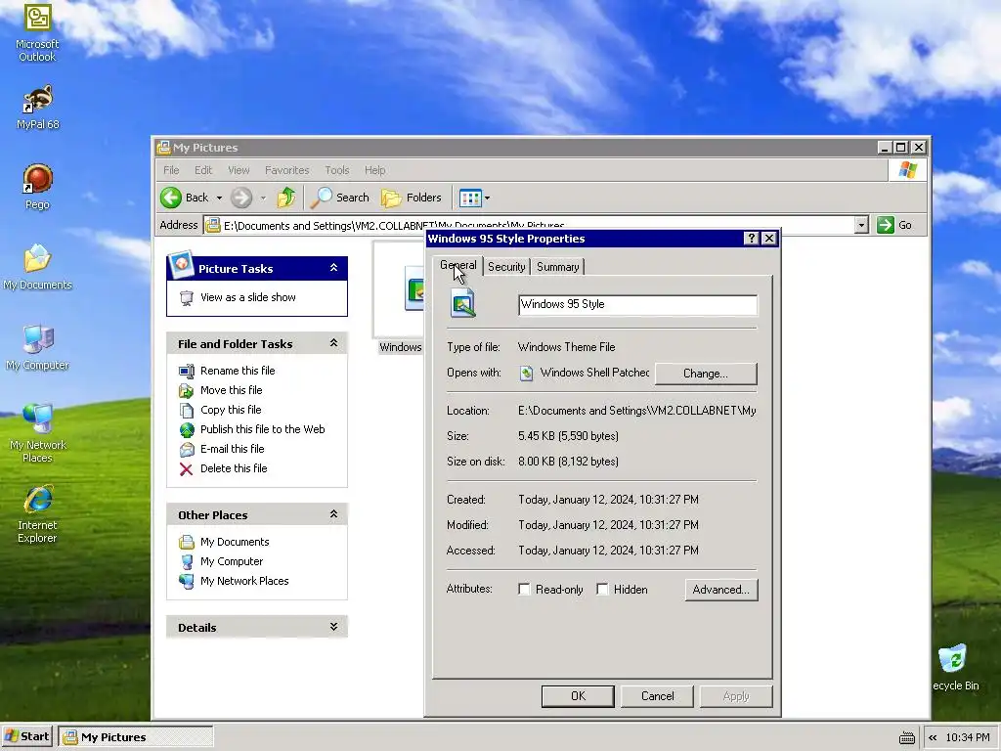Screen dimensions: 1001x751
Task: Click the Publish to Web globe icon
Action: coord(187,430)
